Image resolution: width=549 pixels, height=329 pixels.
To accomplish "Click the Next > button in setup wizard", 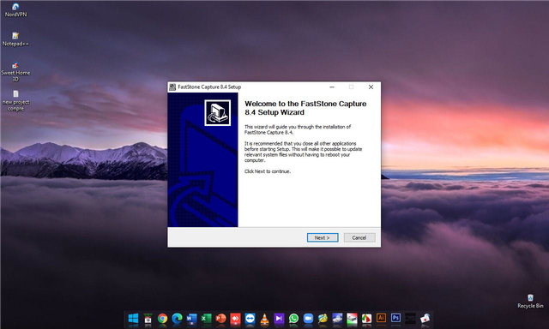I will click(323, 237).
